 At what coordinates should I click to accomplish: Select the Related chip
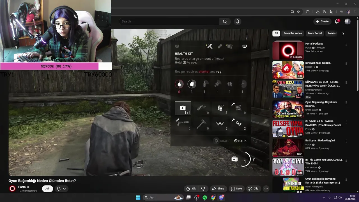332,33
